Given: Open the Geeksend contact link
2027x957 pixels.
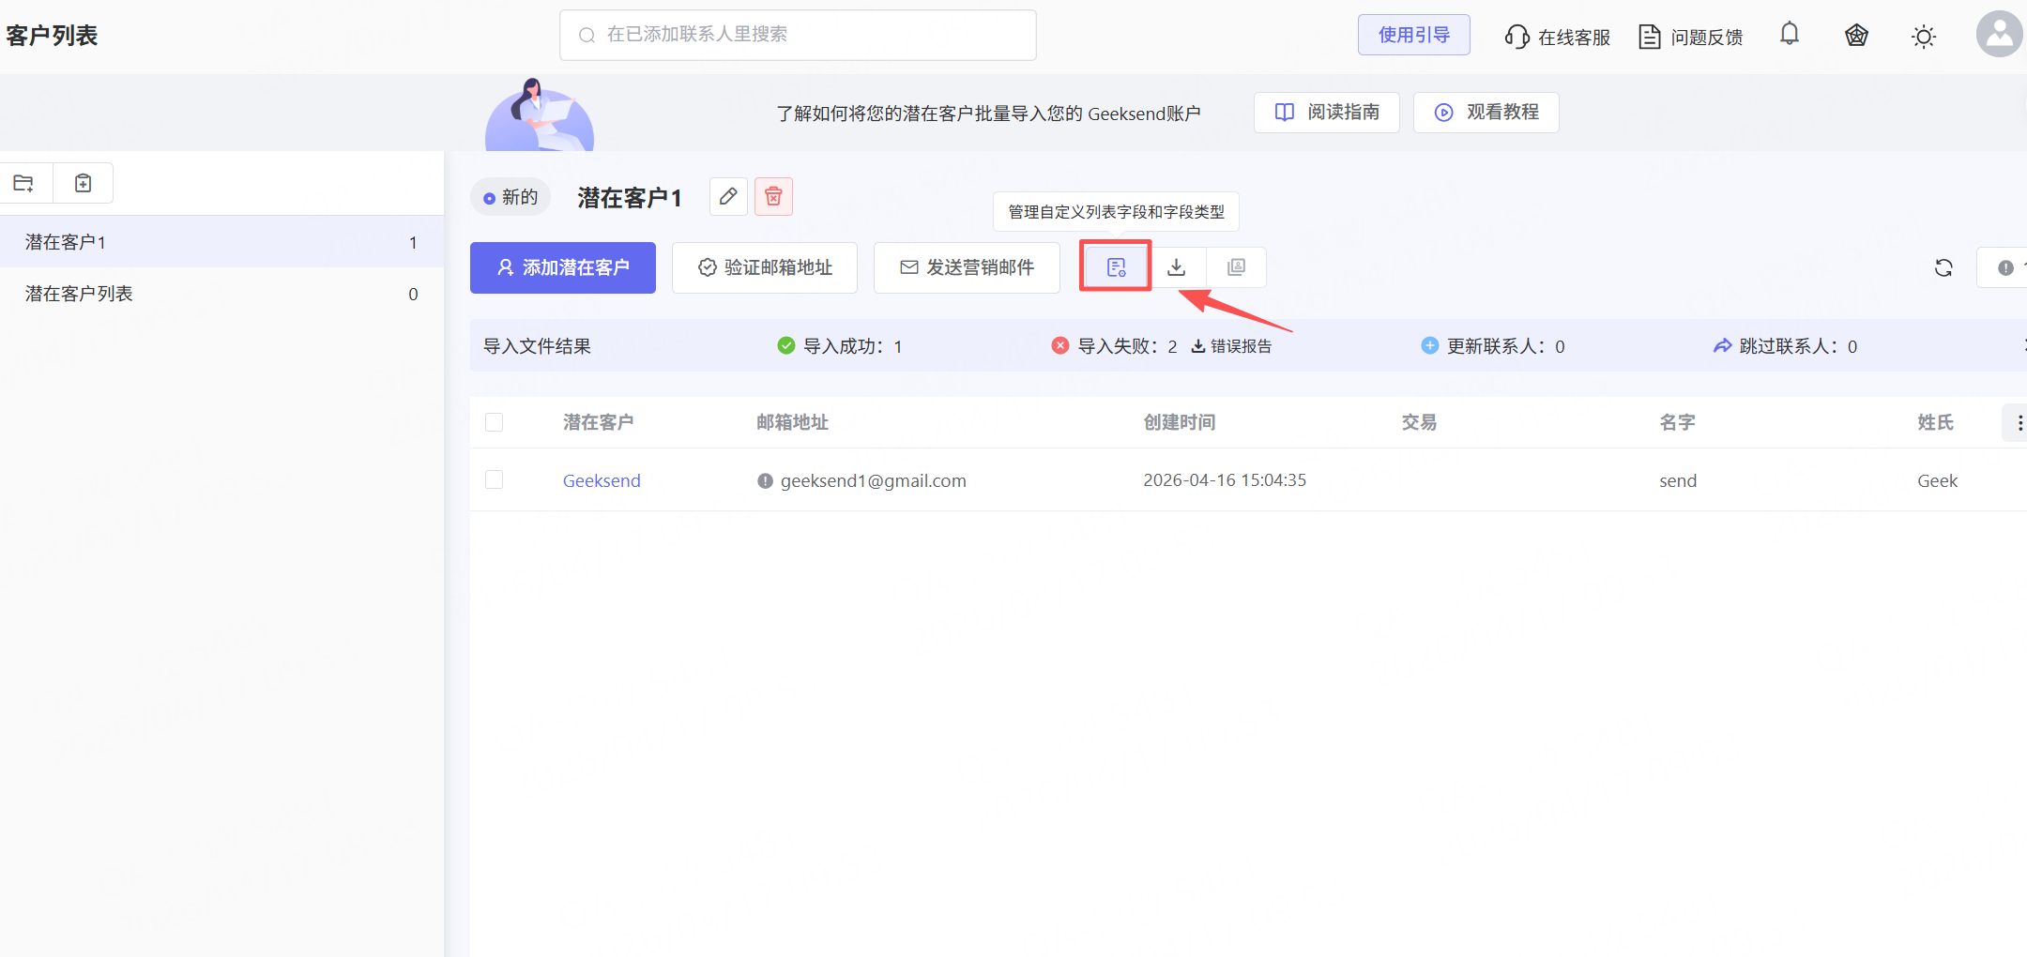Looking at the screenshot, I should click(x=602, y=480).
